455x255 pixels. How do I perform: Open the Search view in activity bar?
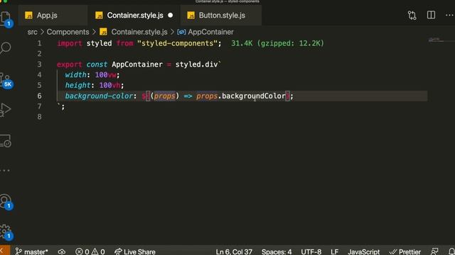click(x=5, y=47)
